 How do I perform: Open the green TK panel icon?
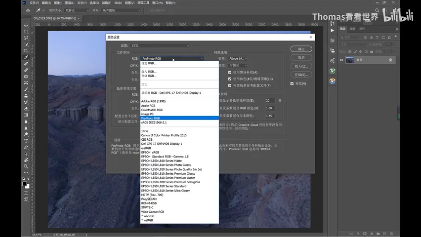(333, 71)
